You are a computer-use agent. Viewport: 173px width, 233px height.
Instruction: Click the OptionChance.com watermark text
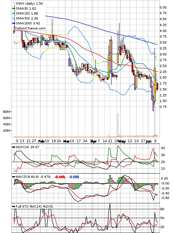[30, 28]
